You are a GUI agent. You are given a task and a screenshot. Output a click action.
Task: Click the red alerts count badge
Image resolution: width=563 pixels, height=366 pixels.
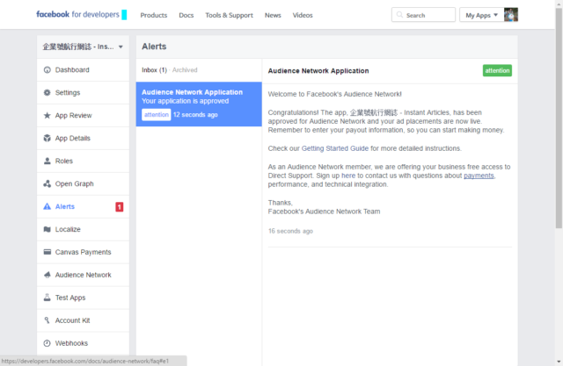click(120, 206)
